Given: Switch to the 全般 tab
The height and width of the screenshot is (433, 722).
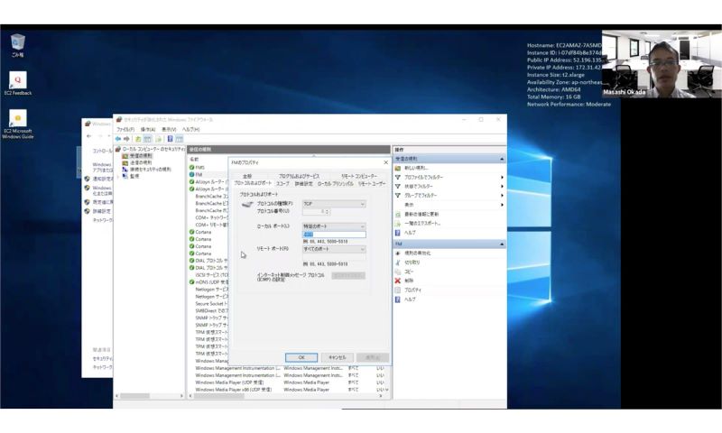Looking at the screenshot, I should 247,176.
